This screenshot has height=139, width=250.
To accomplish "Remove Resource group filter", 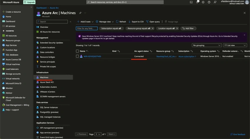I will (x=153, y=28).
